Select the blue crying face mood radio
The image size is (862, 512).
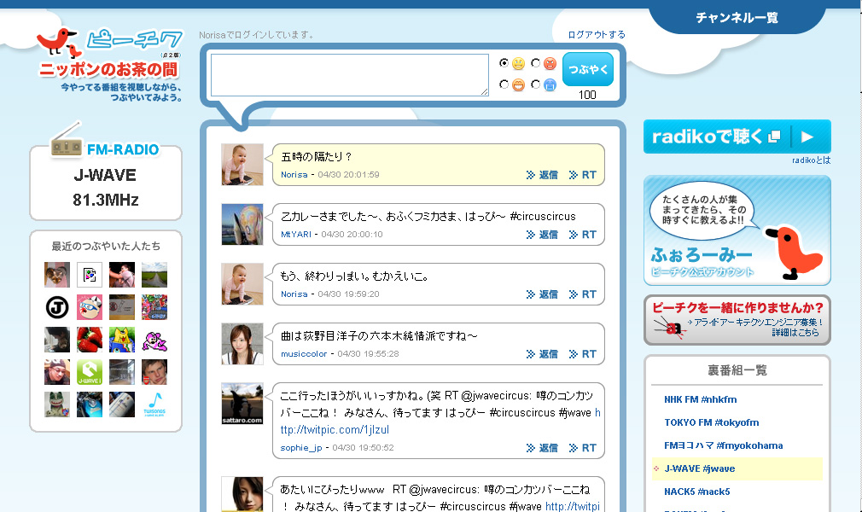click(x=535, y=84)
